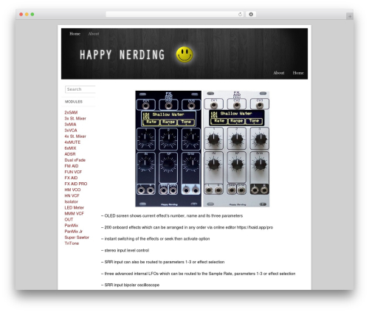
Task: Open Home link at the banner's lower right
Action: pos(298,73)
